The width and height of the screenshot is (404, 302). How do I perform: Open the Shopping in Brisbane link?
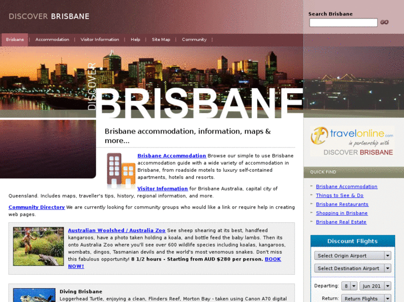coord(342,213)
